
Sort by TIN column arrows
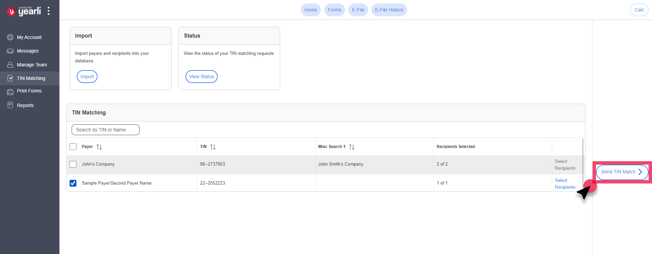tap(213, 147)
